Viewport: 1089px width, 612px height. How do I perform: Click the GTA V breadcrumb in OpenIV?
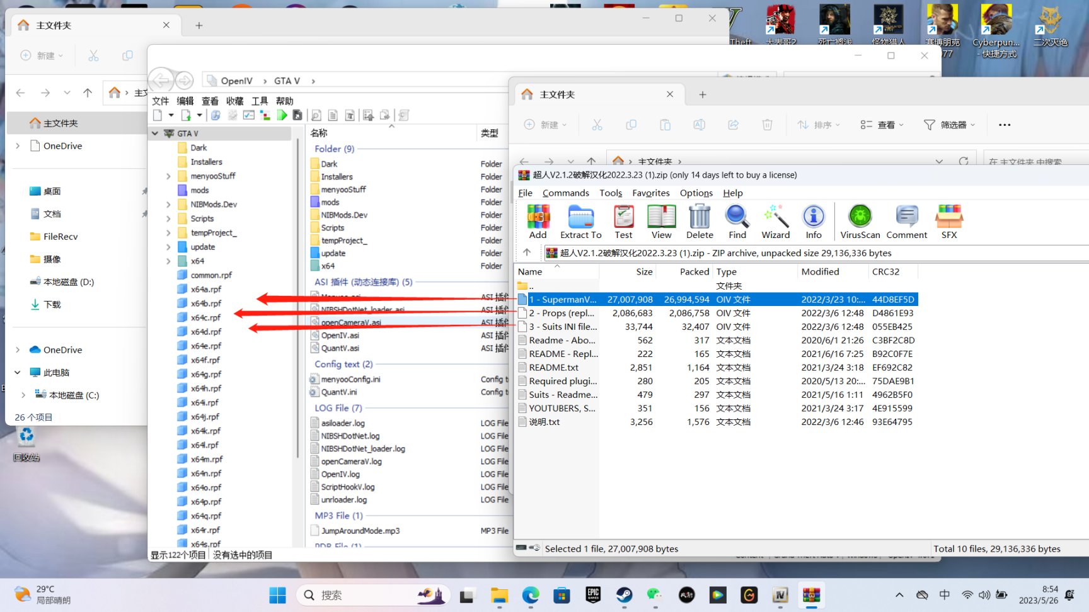[287, 81]
